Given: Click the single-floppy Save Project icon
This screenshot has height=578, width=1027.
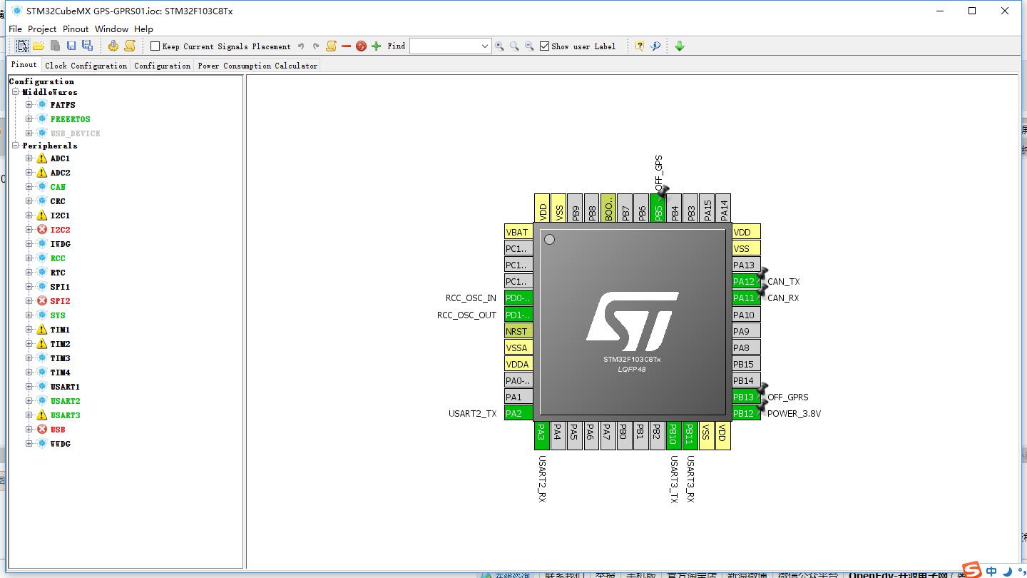Looking at the screenshot, I should tap(71, 46).
